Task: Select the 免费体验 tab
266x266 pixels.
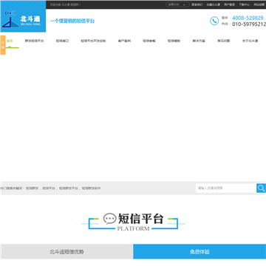Action: [x=199, y=252]
